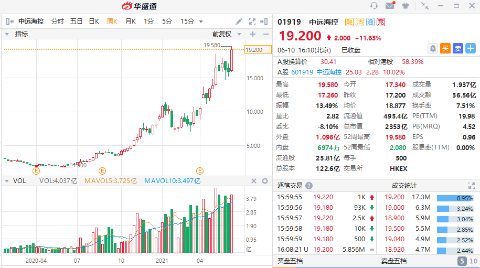Screen dimensions: 480x268
Task: Switch to 日K daily candlestick
Action: pos(94,22)
